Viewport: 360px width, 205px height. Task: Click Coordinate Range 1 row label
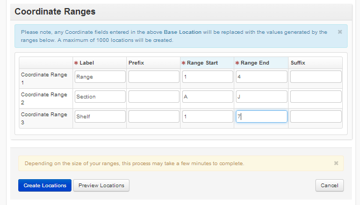[44, 79]
